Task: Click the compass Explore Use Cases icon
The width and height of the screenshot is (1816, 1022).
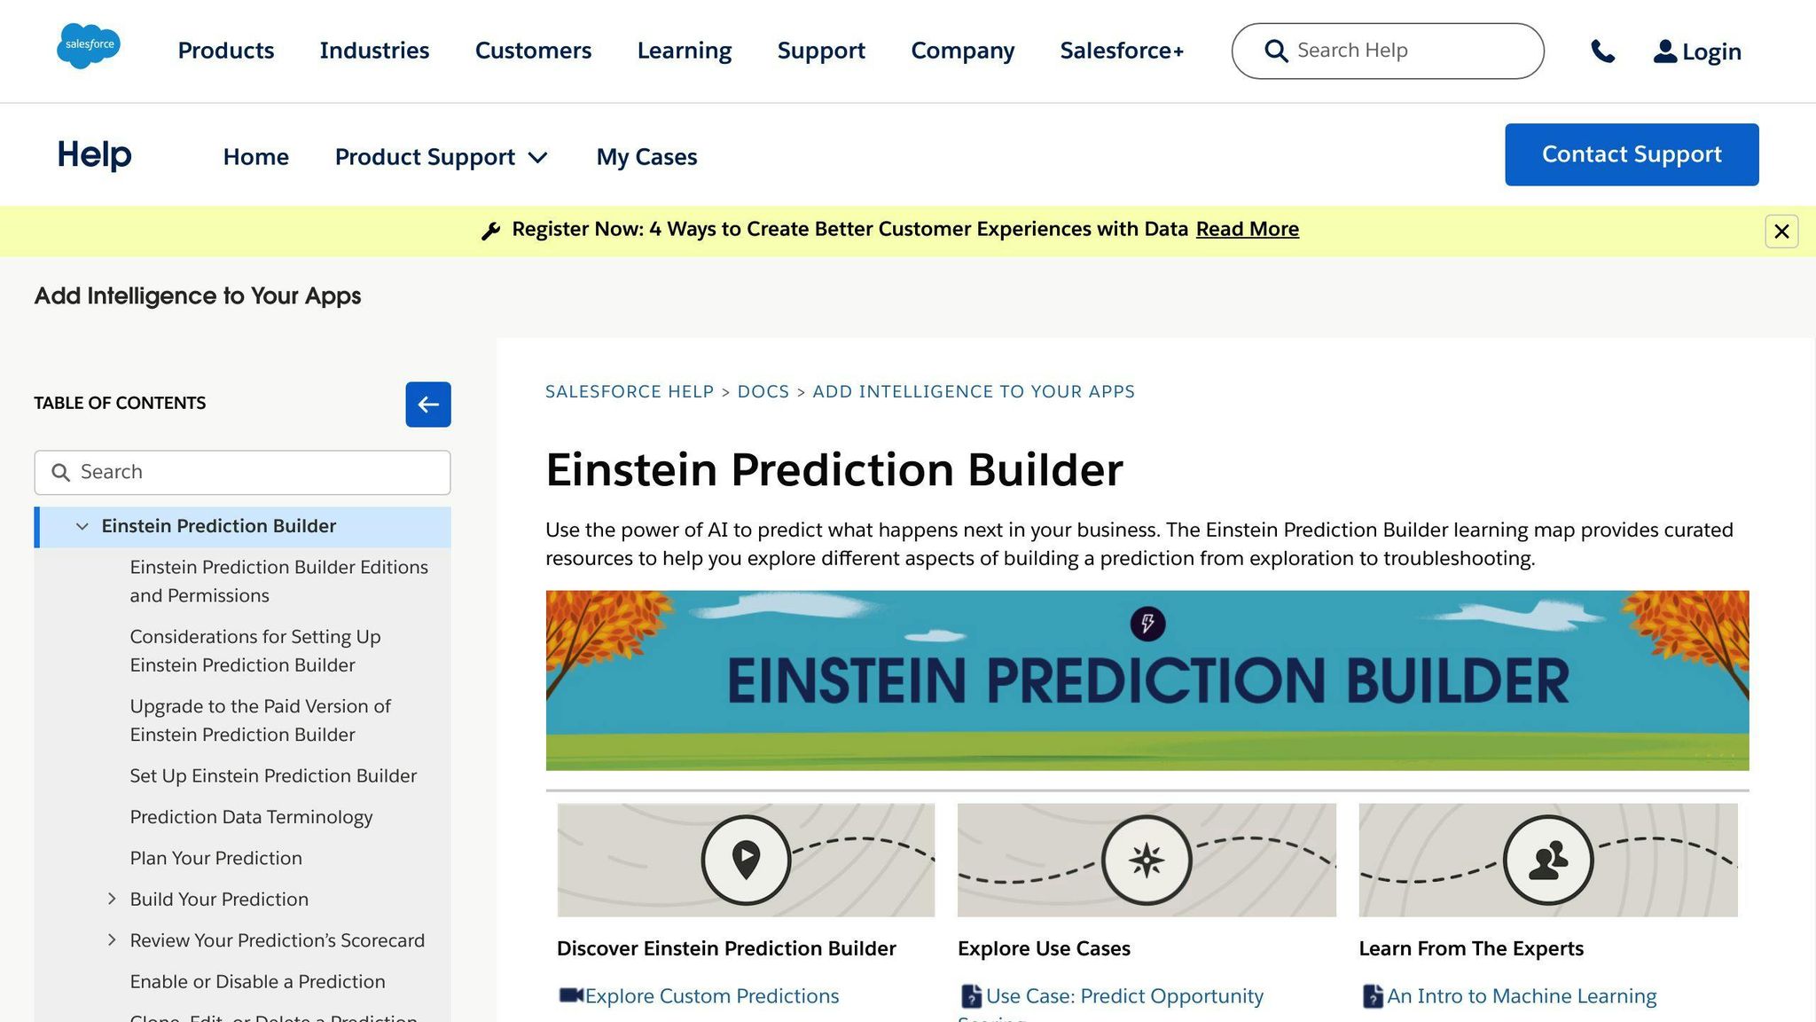Action: (1147, 860)
